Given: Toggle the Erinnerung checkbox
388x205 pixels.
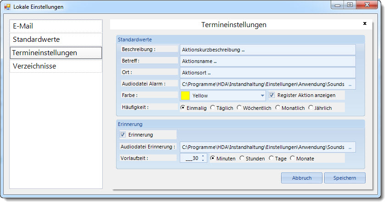Looking at the screenshot, I should click(123, 135).
